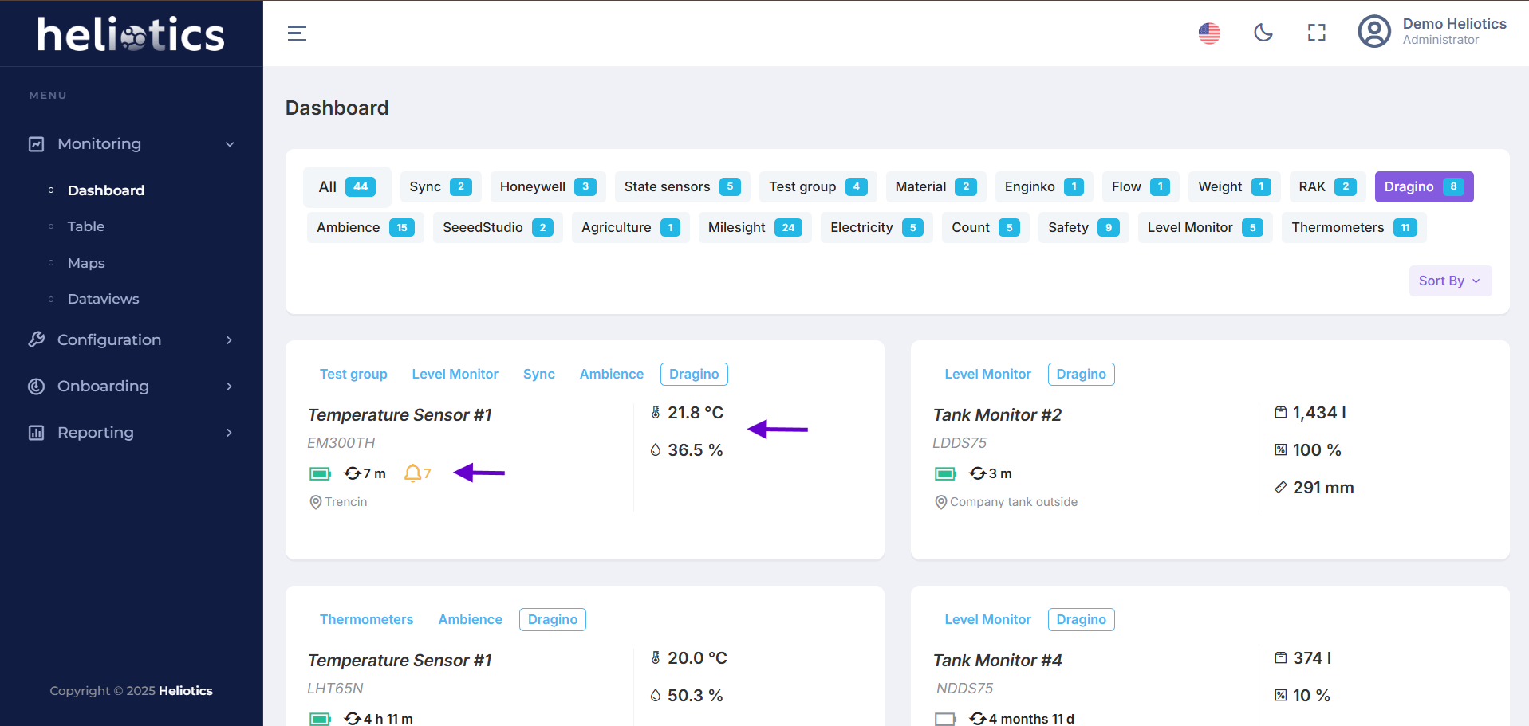1529x726 pixels.
Task: Click Thermometers tag on LHT65N card
Action: pyautogui.click(x=366, y=619)
